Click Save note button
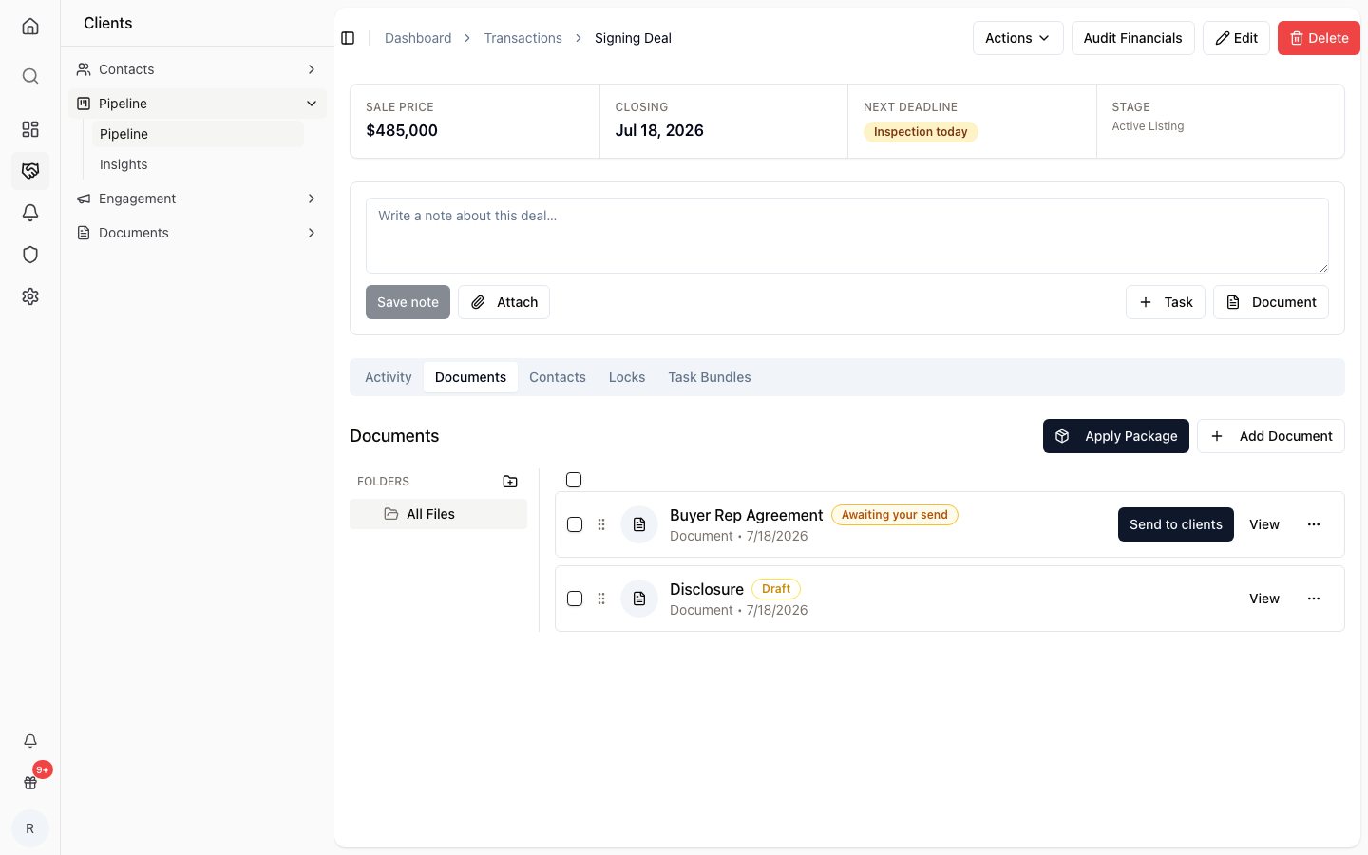This screenshot has height=855, width=1368. pos(408,302)
